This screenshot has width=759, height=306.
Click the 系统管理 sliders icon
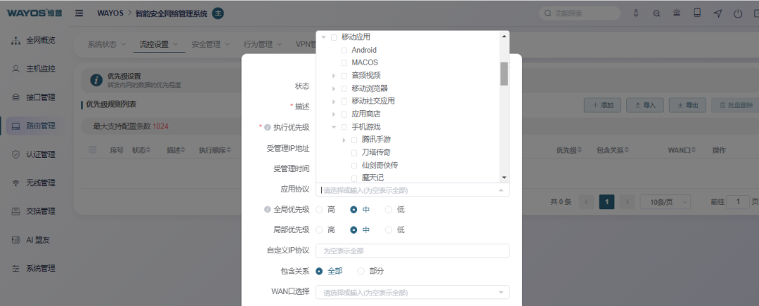(15, 268)
